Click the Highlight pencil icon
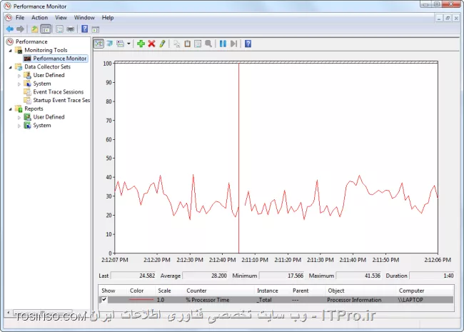The image size is (464, 332). (162, 44)
